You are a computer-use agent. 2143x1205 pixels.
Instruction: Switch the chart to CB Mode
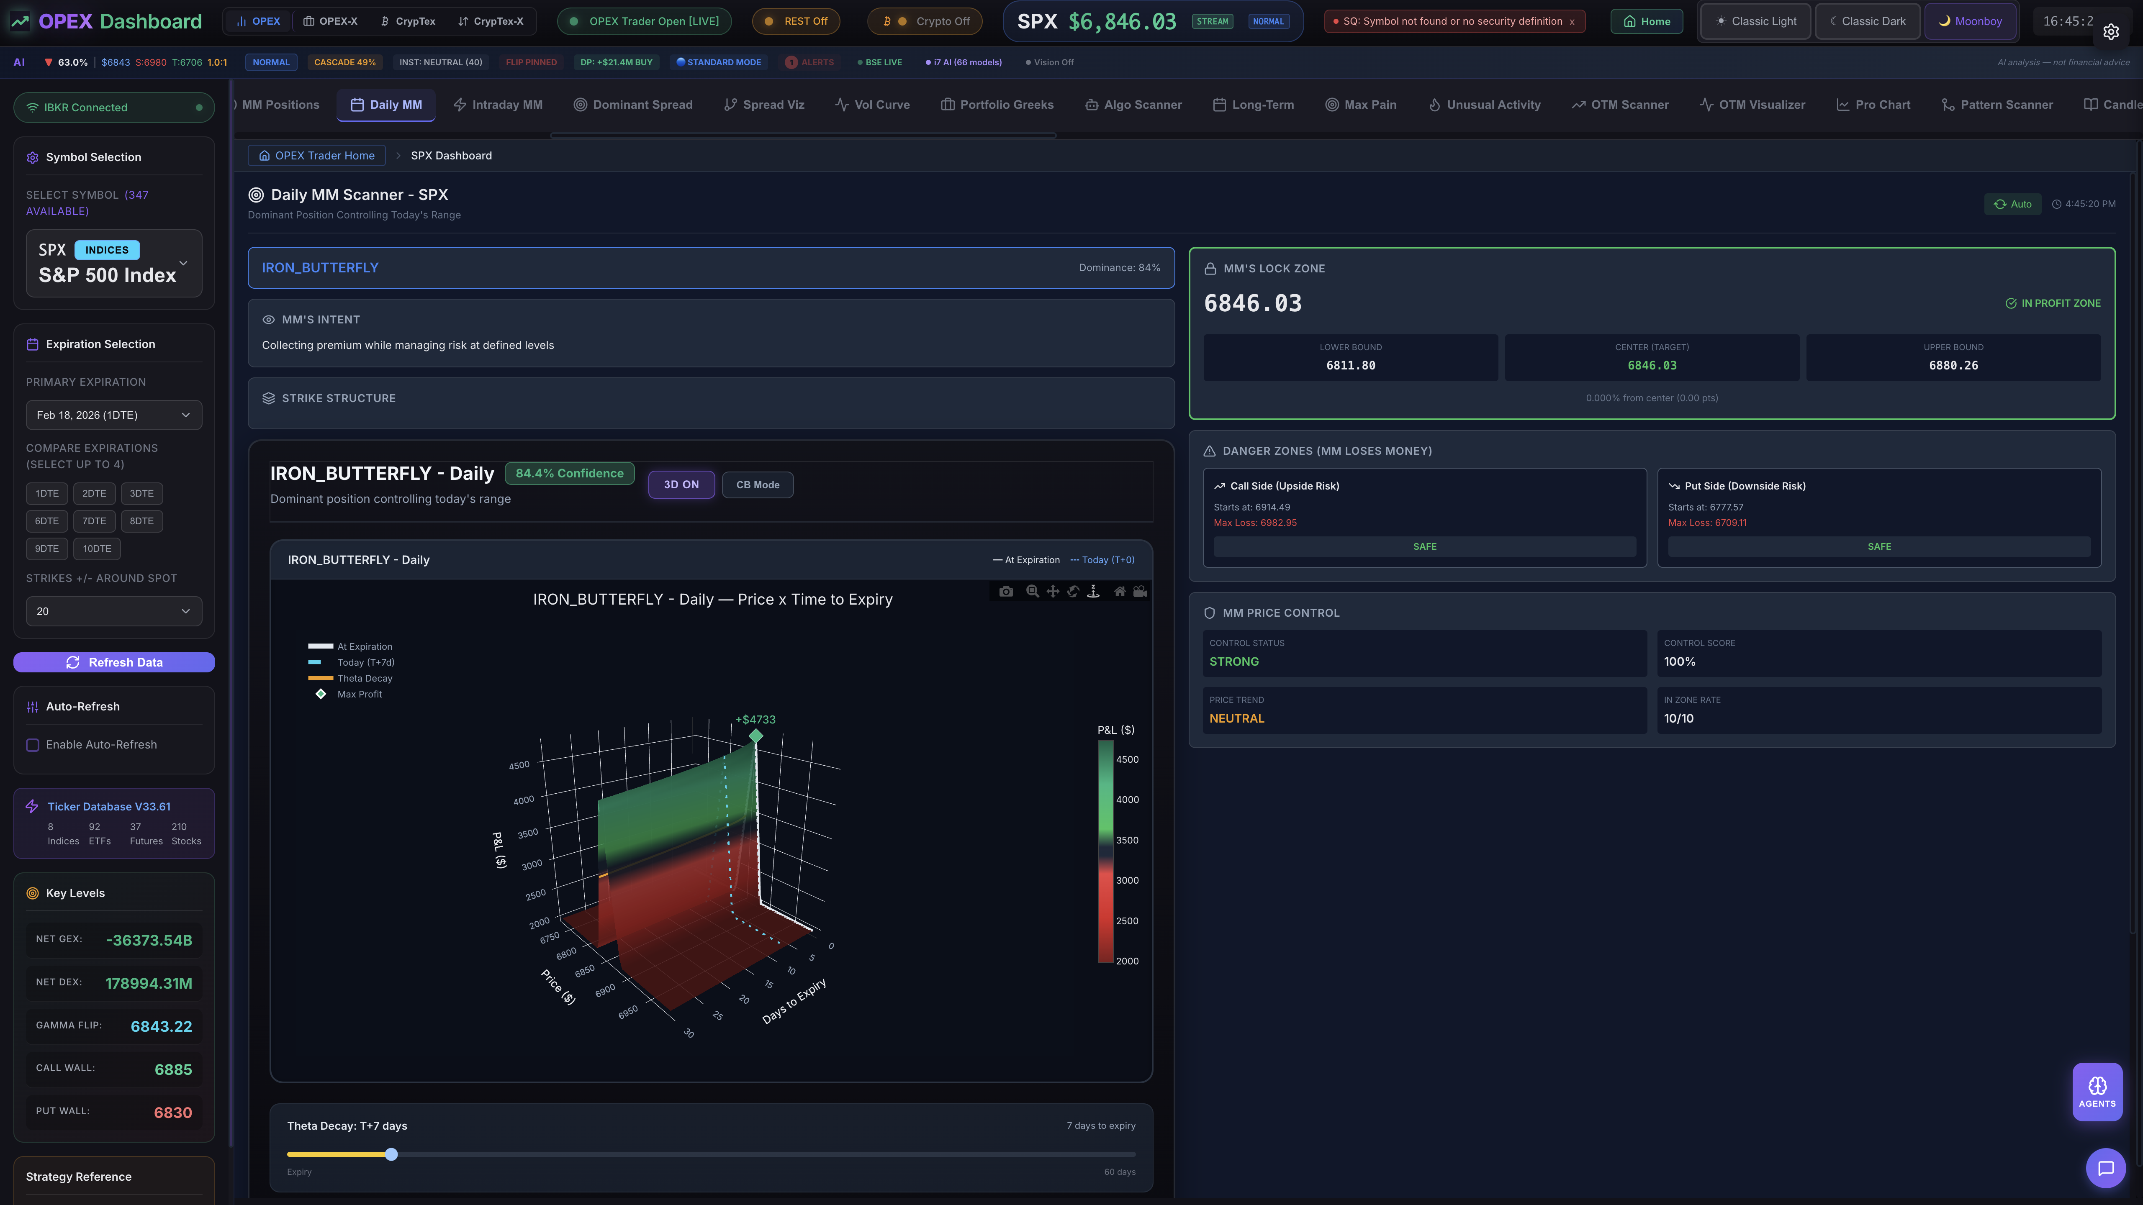pos(757,485)
